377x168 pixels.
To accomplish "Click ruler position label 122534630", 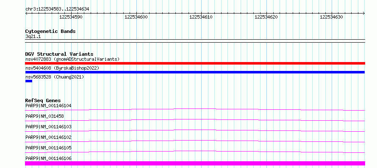I will 331,17.
